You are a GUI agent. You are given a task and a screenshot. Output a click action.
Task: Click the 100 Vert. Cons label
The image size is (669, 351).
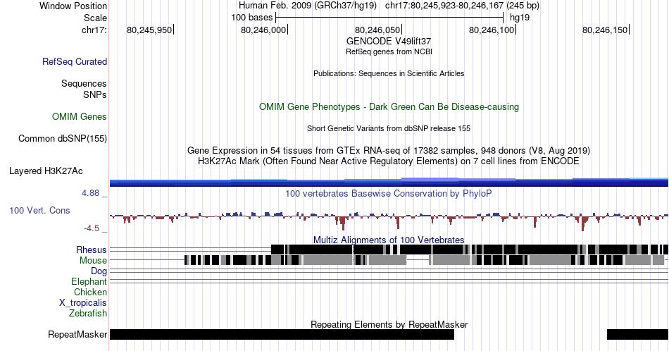(39, 210)
